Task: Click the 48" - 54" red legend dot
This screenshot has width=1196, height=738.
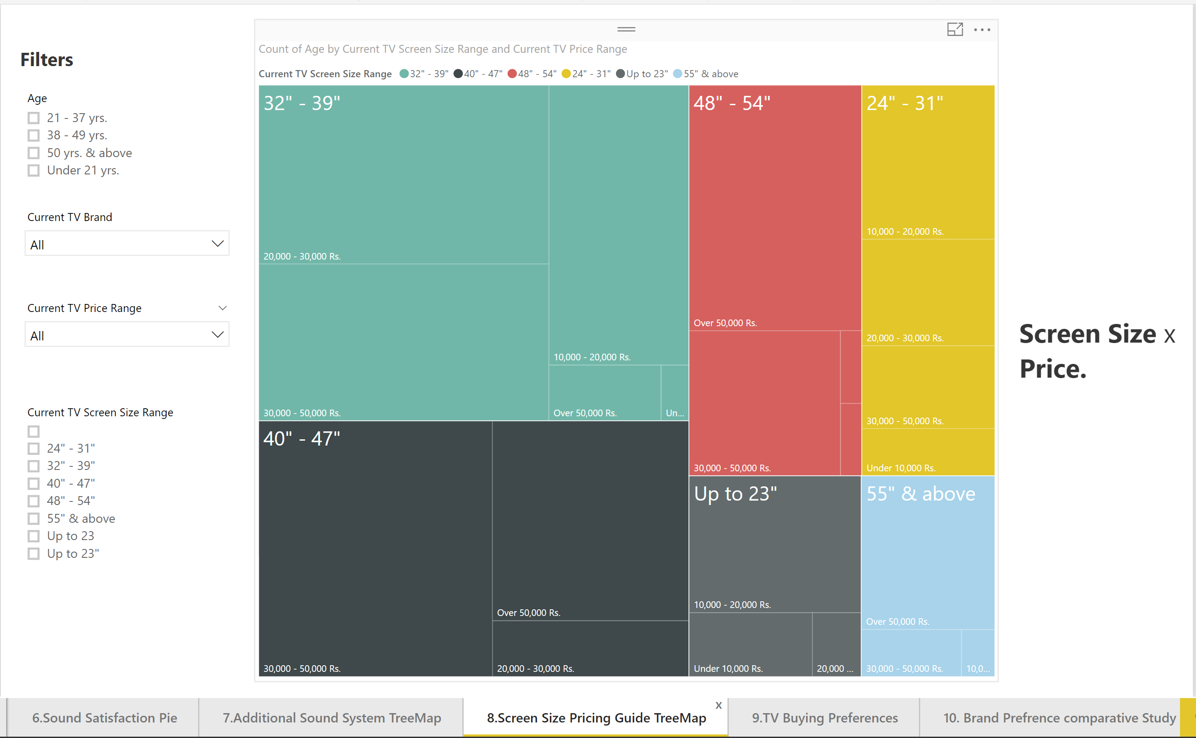Action: (x=512, y=74)
